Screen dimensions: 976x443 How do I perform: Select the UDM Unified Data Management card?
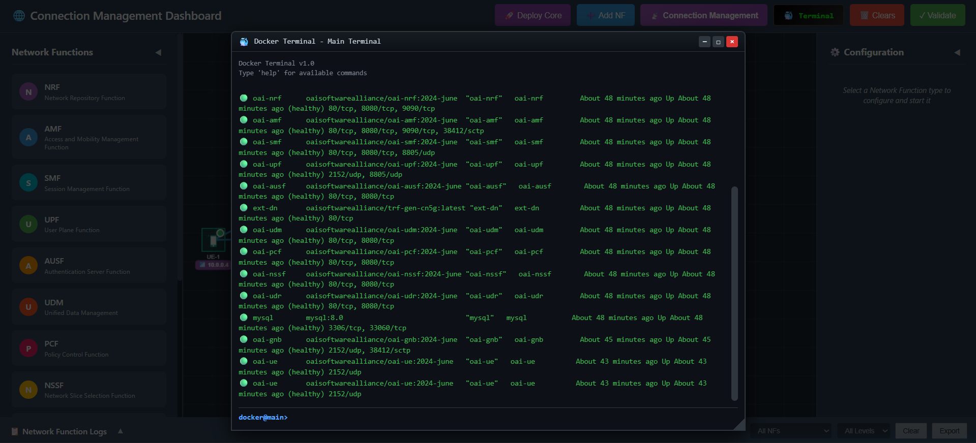pos(89,307)
